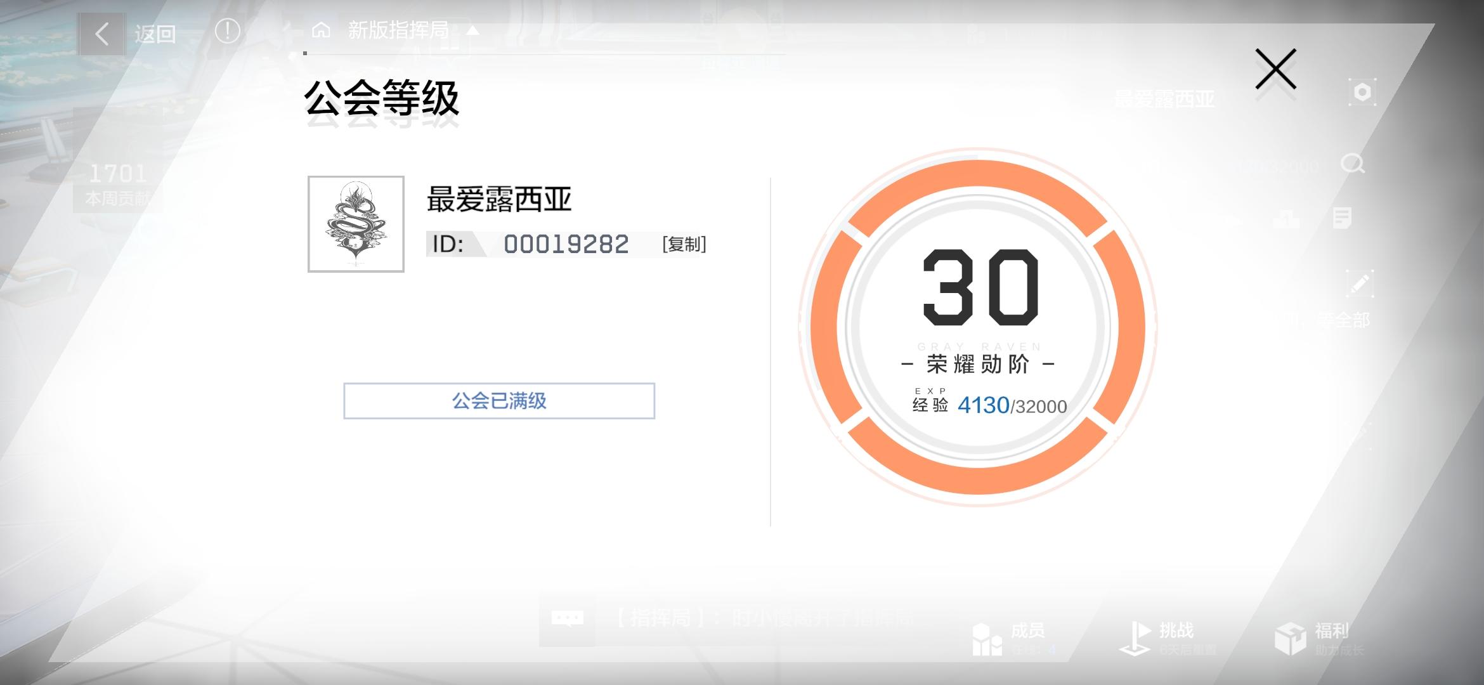The image size is (1484, 685).
Task: Click the 公会等级 title
Action: [x=381, y=98]
